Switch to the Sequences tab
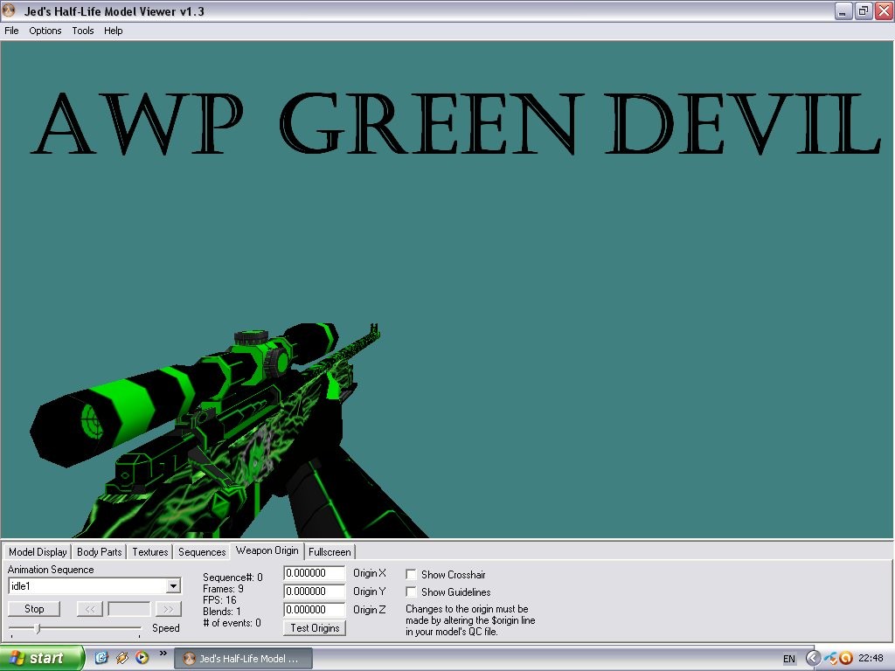The width and height of the screenshot is (895, 671). pos(202,552)
